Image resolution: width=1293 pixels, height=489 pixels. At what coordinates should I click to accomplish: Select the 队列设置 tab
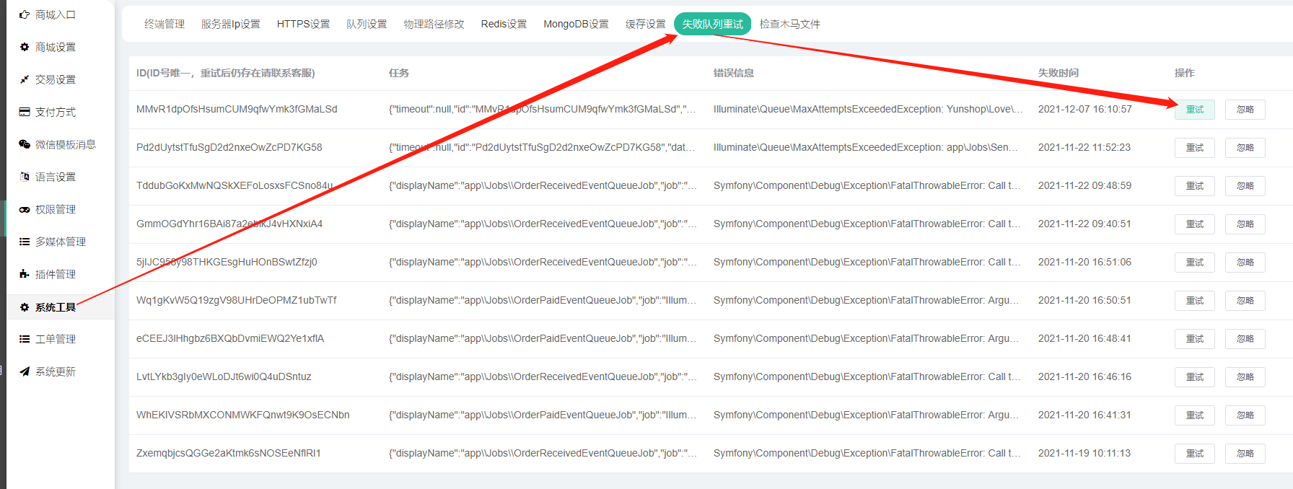(x=367, y=24)
